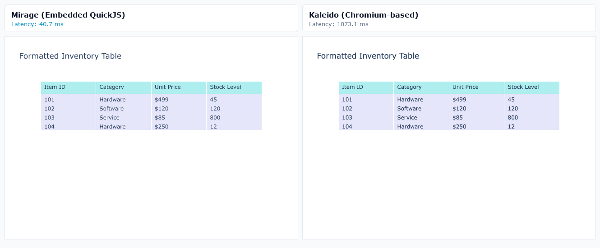Click Hardware cell in row 104 of Mirage table

124,126
